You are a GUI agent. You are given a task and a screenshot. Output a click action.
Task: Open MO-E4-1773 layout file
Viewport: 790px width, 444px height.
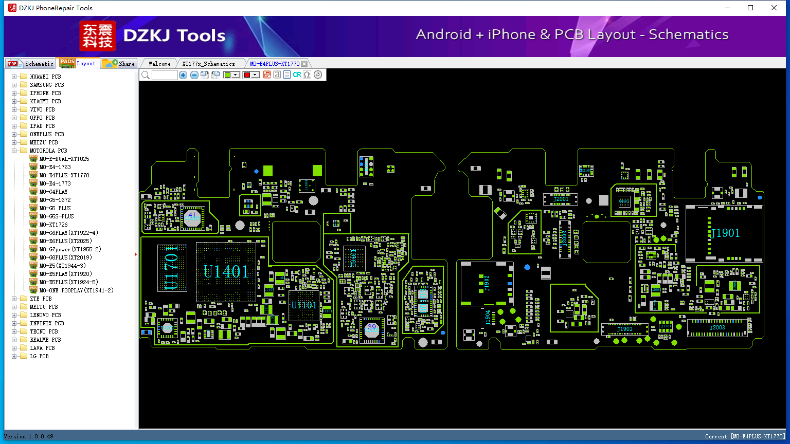click(55, 183)
